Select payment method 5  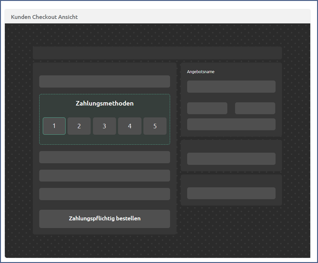155,126
